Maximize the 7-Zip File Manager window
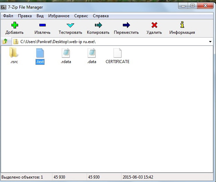Image resolution: width=216 pixels, height=182 pixels. pyautogui.click(x=193, y=6)
